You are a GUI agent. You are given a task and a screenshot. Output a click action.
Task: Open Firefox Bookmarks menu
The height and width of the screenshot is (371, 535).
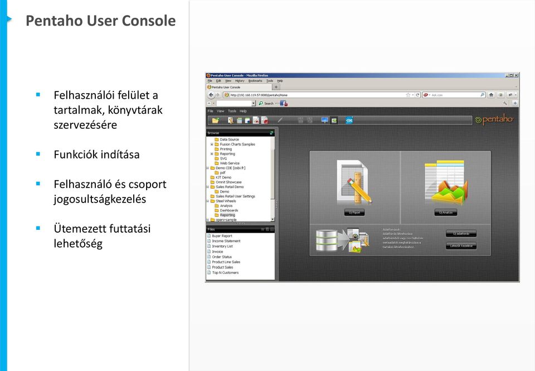(x=255, y=81)
